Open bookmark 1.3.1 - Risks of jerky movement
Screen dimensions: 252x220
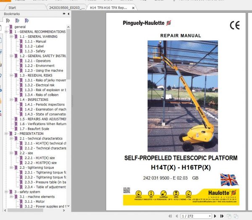45,80
